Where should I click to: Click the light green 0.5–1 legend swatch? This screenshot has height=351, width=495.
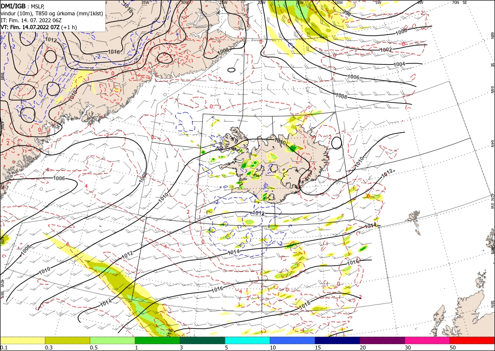tap(112, 340)
